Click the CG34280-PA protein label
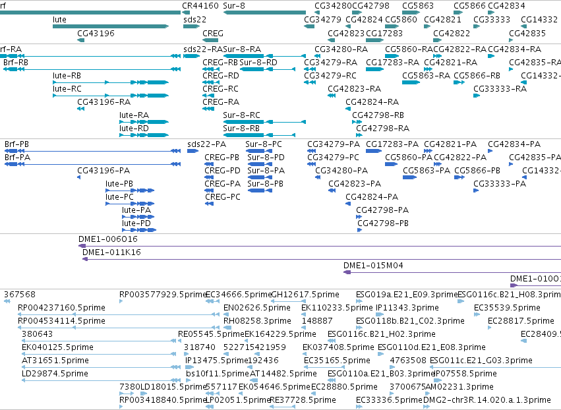This screenshot has height=410, width=561. point(341,171)
